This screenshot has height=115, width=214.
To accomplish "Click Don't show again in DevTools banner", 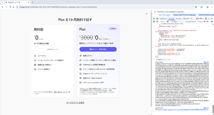I will 165,15.
